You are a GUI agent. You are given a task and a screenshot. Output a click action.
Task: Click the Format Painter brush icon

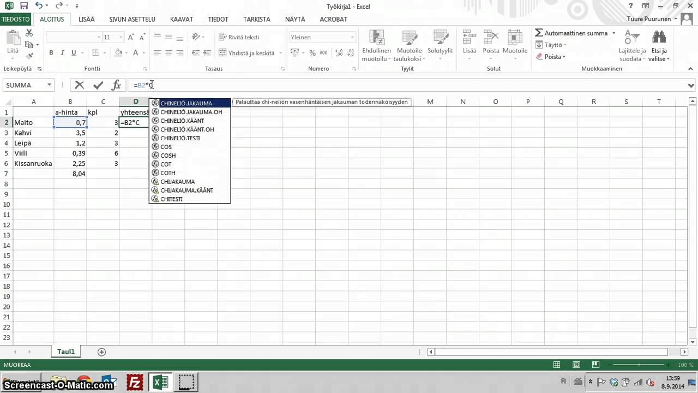tap(29, 55)
